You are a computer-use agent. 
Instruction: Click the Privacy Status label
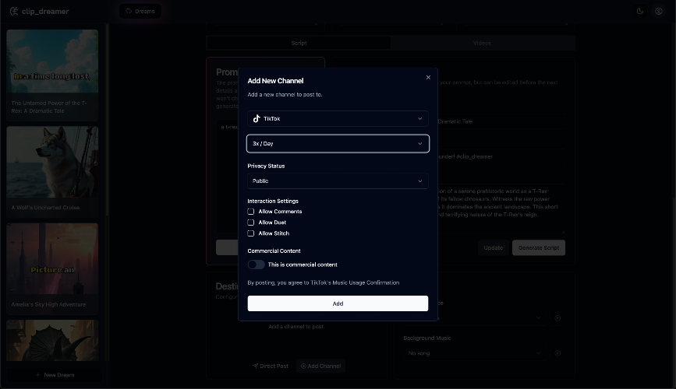(266, 166)
